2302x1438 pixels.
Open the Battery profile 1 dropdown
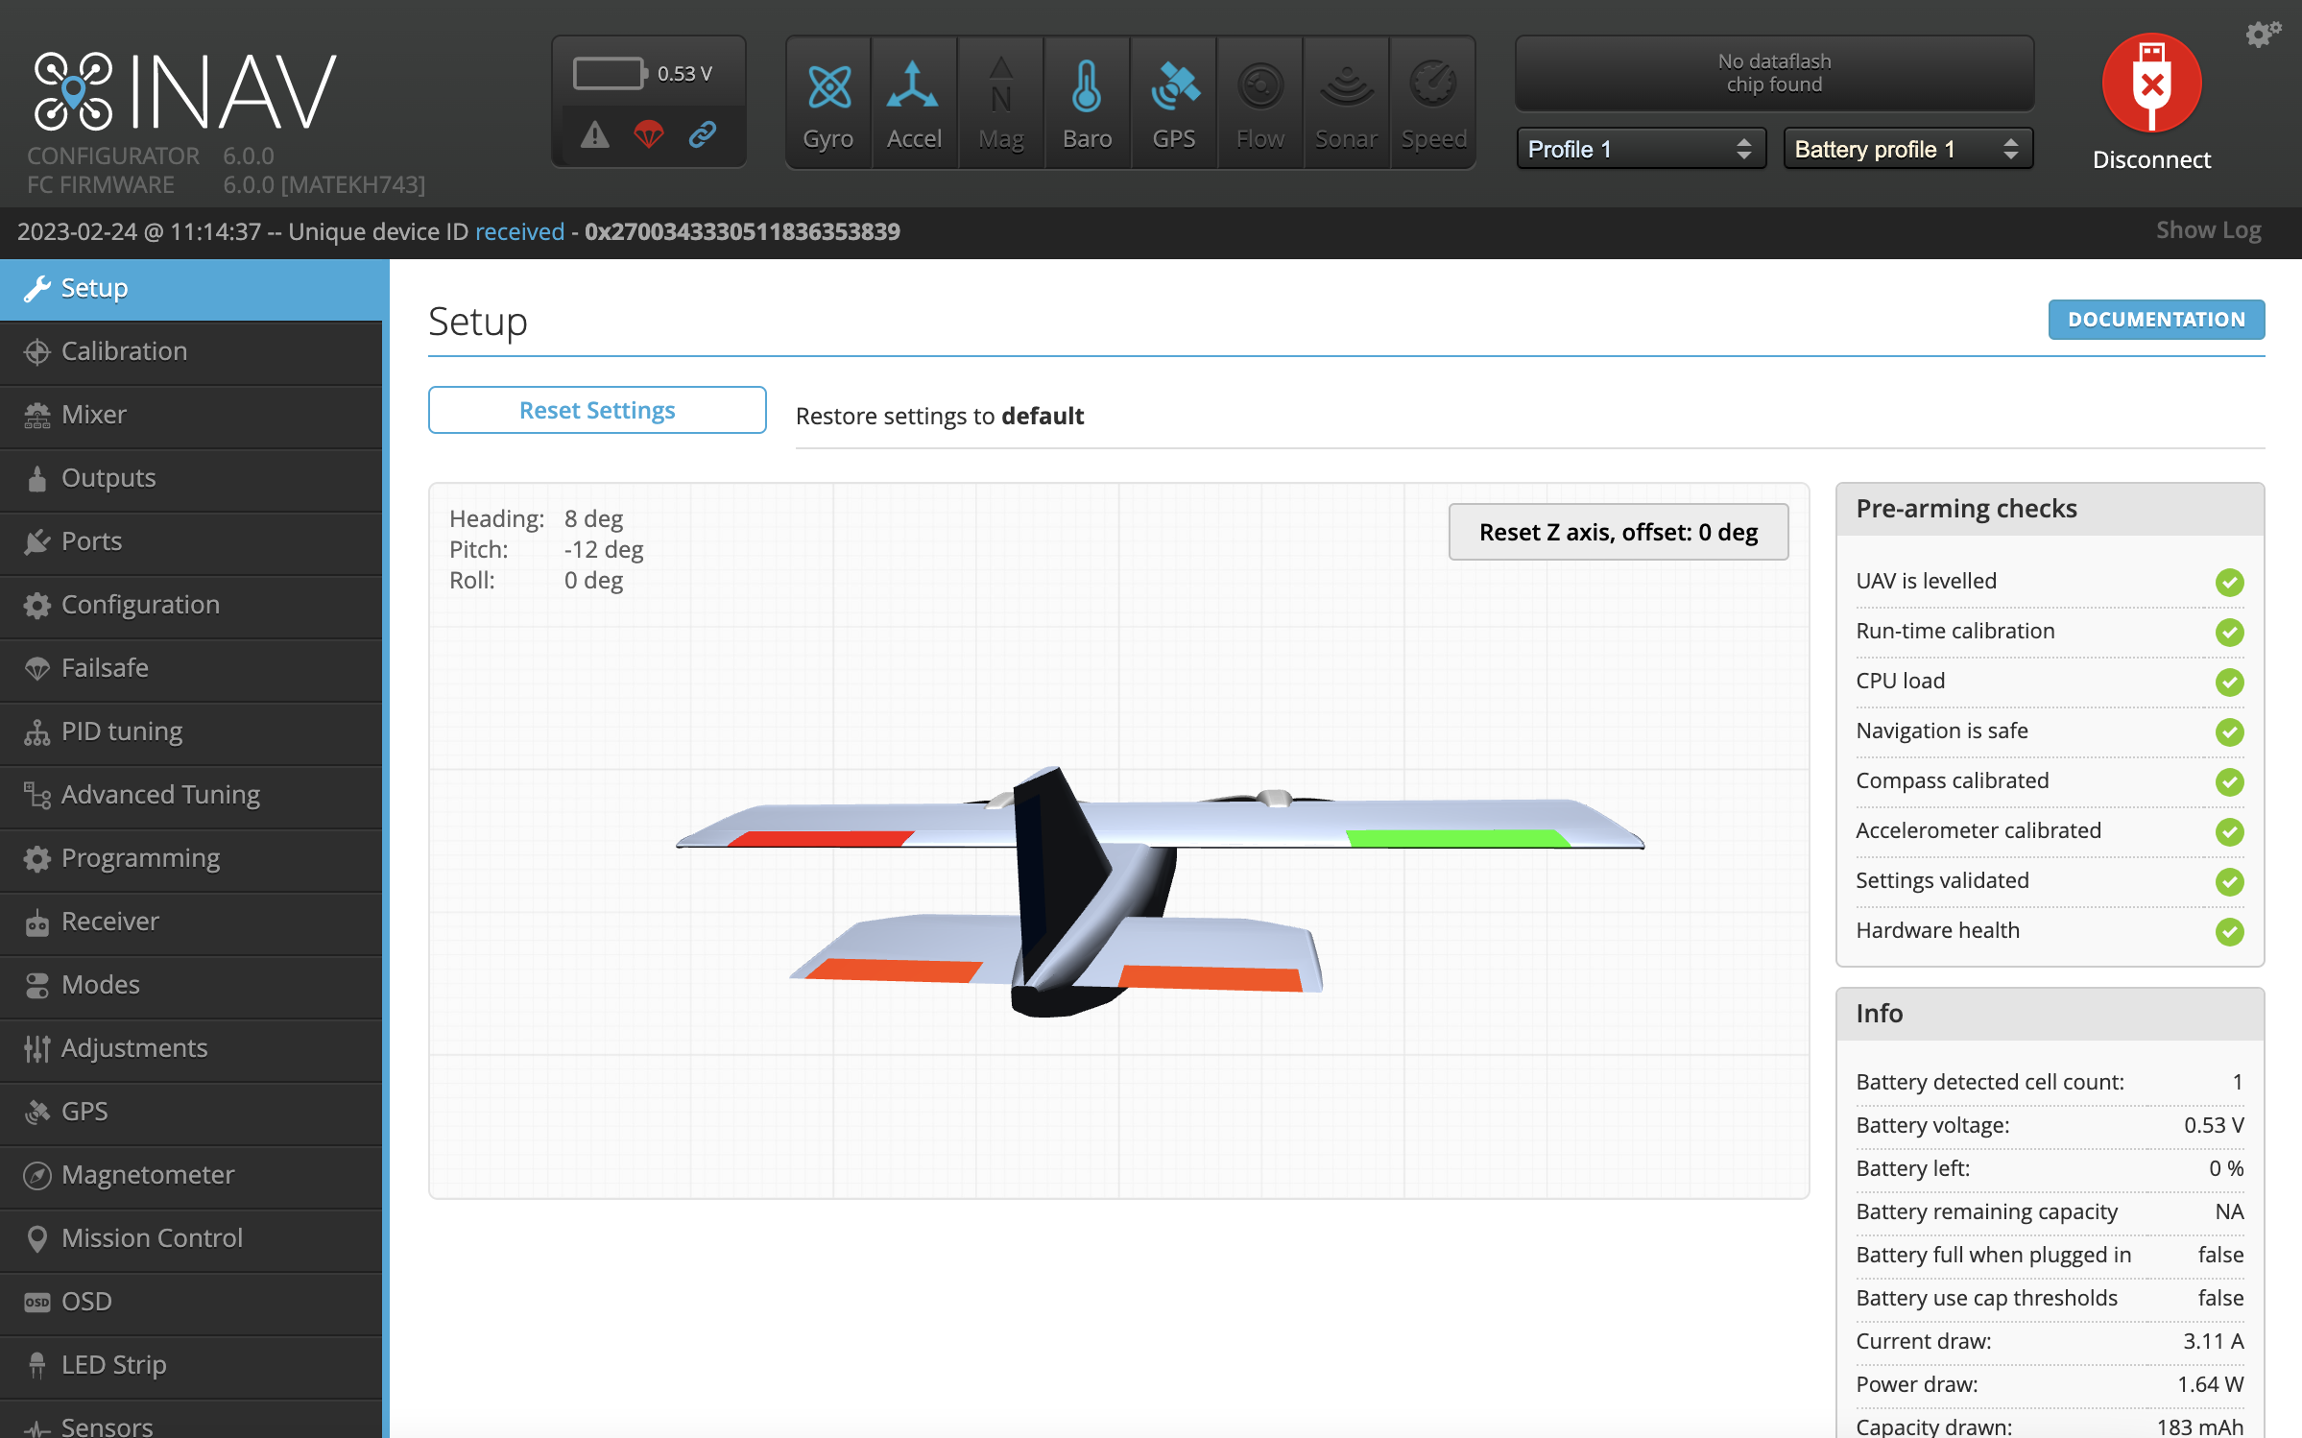coord(1906,149)
